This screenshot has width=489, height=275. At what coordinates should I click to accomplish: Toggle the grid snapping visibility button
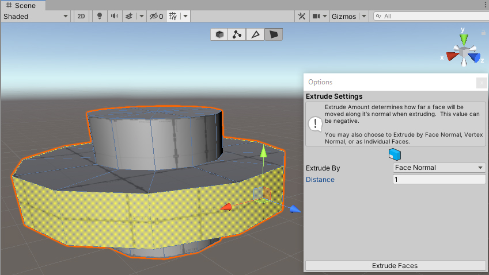[x=172, y=17]
